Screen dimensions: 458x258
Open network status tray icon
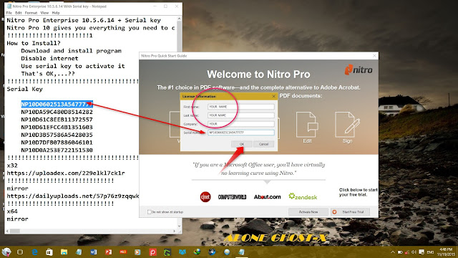tap(407, 252)
